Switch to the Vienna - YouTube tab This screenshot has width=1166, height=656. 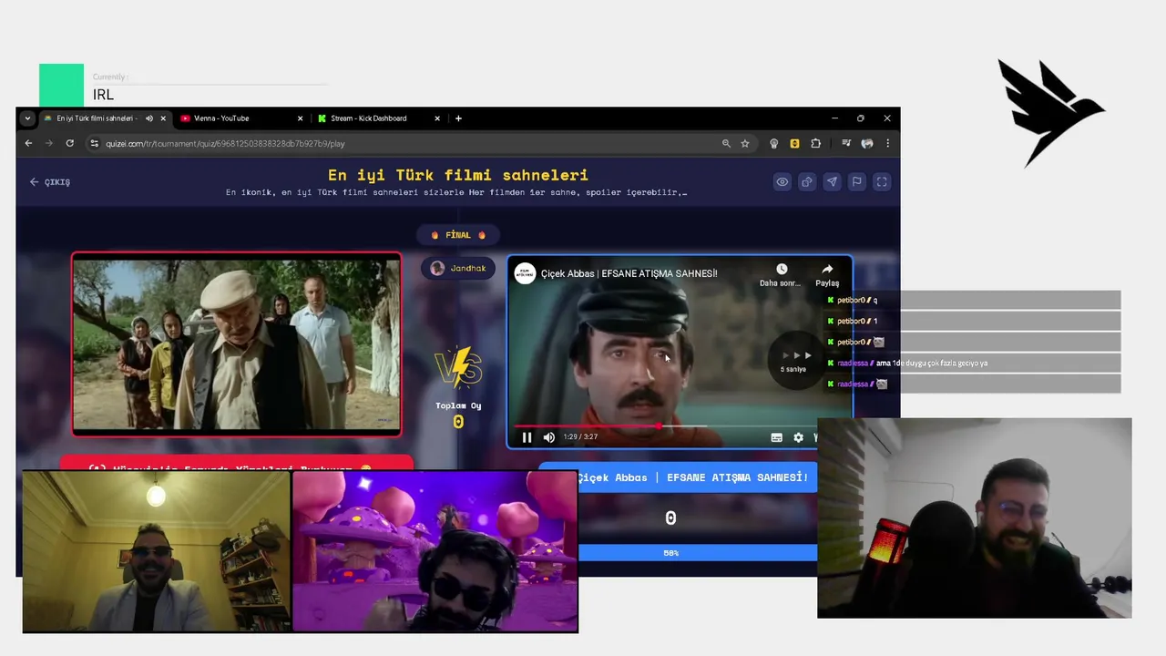click(x=240, y=118)
